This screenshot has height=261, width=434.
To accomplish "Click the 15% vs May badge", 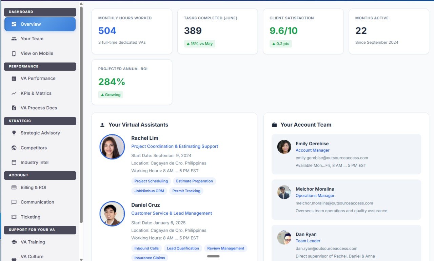I will [200, 44].
